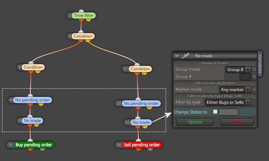Screen dimensions: 269x161
Task: Click yellow output connector of Condition 5
Action: pos(38,71)
